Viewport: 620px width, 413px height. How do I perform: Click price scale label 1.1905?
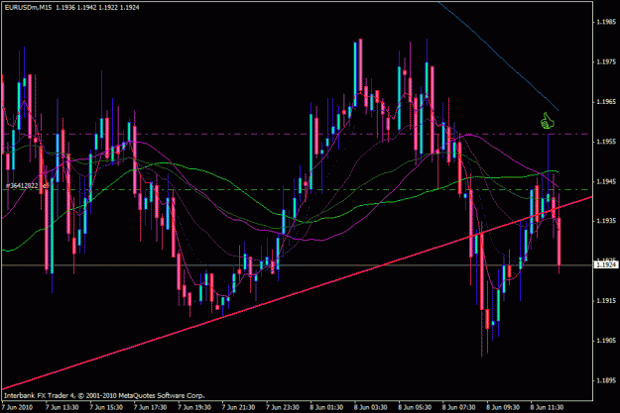(606, 341)
